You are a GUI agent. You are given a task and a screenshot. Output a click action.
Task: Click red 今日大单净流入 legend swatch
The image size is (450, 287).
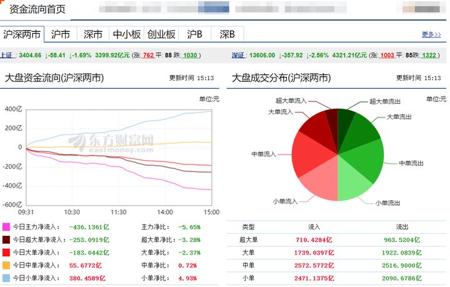6,253
